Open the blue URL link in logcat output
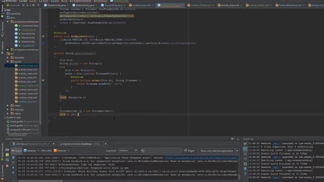 pos(201,158)
